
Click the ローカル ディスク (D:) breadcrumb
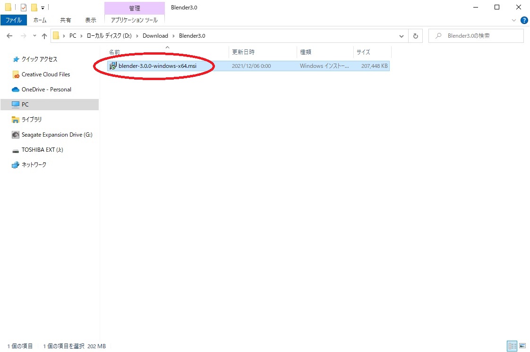(x=109, y=36)
